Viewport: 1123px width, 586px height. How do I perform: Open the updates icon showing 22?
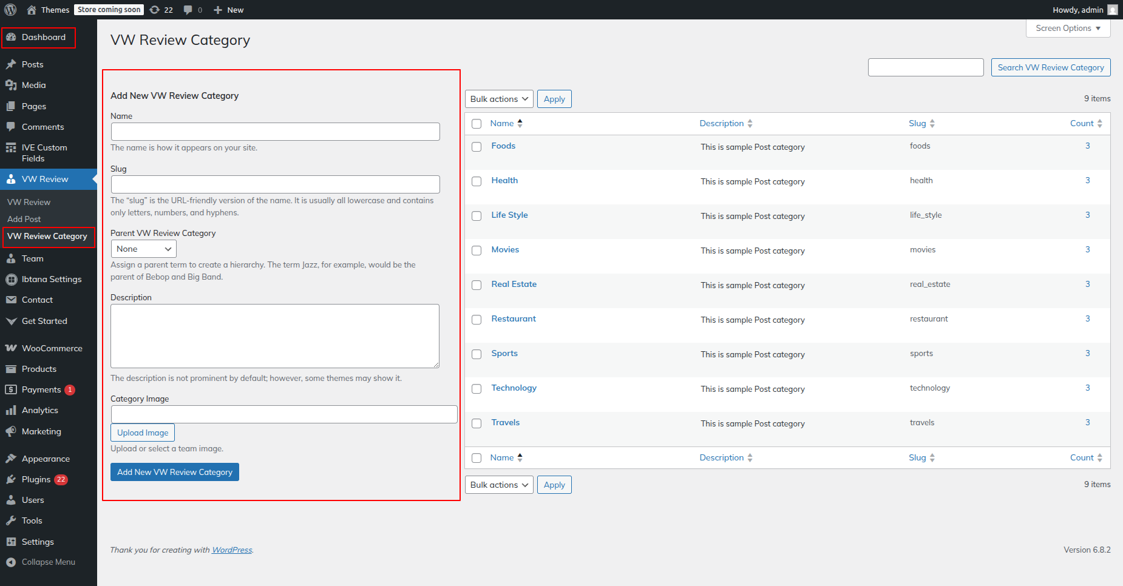click(x=155, y=10)
